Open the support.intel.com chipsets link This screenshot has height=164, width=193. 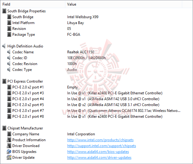pos(101,146)
